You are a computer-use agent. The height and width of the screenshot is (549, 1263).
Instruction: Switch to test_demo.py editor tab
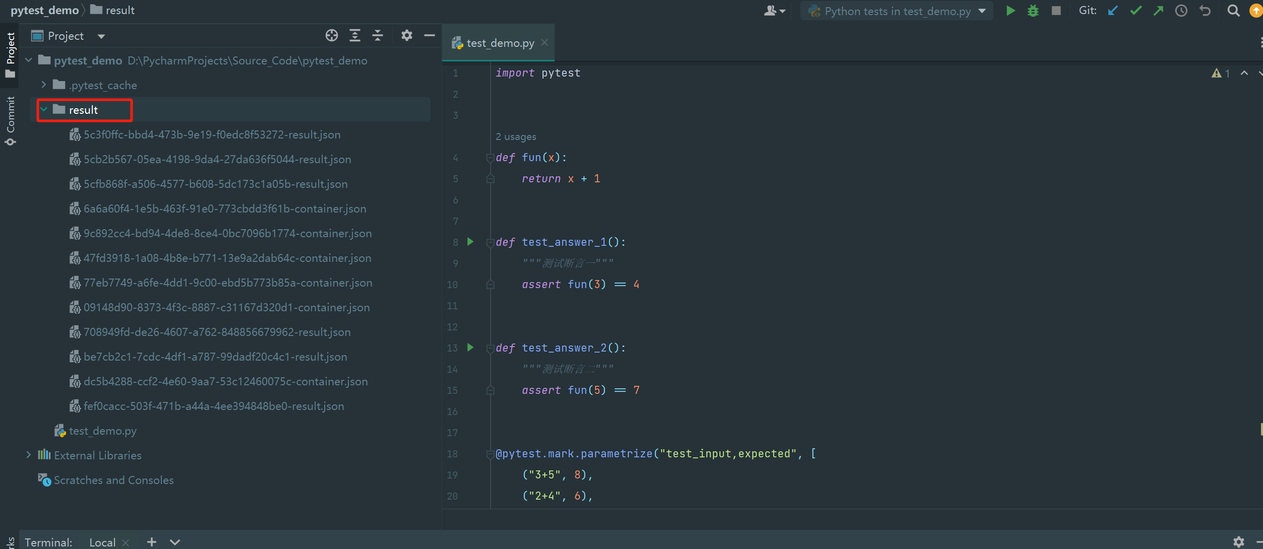tap(500, 43)
